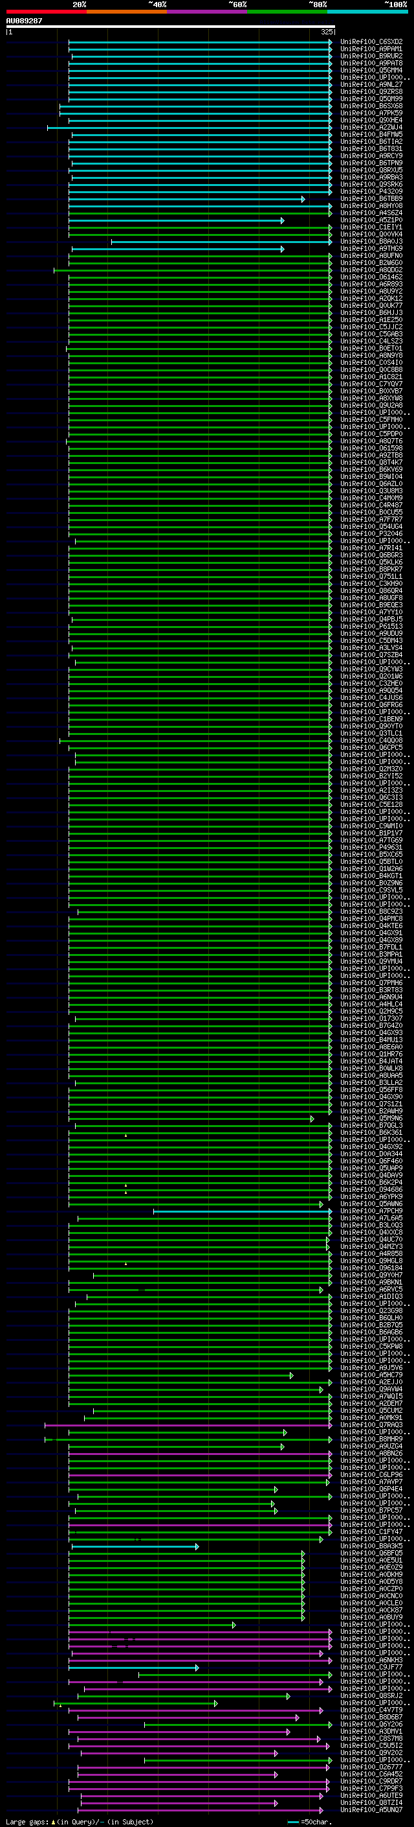
Task: Select hit label UniRef100_A9RCY9
Action: coord(371,156)
